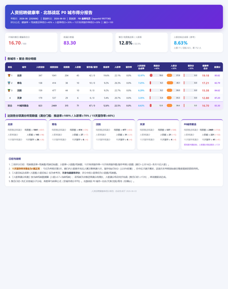Click the P0城市聚合 aggregate row label
This screenshot has height=289, width=228.
tap(23, 106)
